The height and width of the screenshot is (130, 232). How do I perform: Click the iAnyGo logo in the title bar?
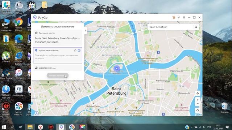35,17
